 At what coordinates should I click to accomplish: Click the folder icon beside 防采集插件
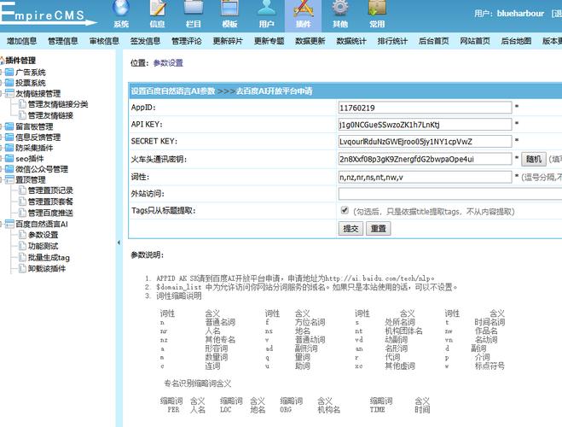[9, 148]
